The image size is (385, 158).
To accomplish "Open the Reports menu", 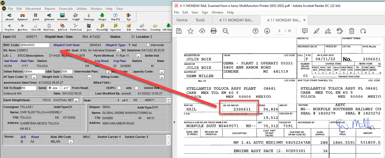I will pyautogui.click(x=50, y=9).
